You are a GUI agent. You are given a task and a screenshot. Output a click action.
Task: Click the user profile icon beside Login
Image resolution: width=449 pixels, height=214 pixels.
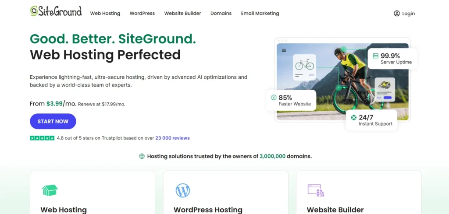click(397, 14)
